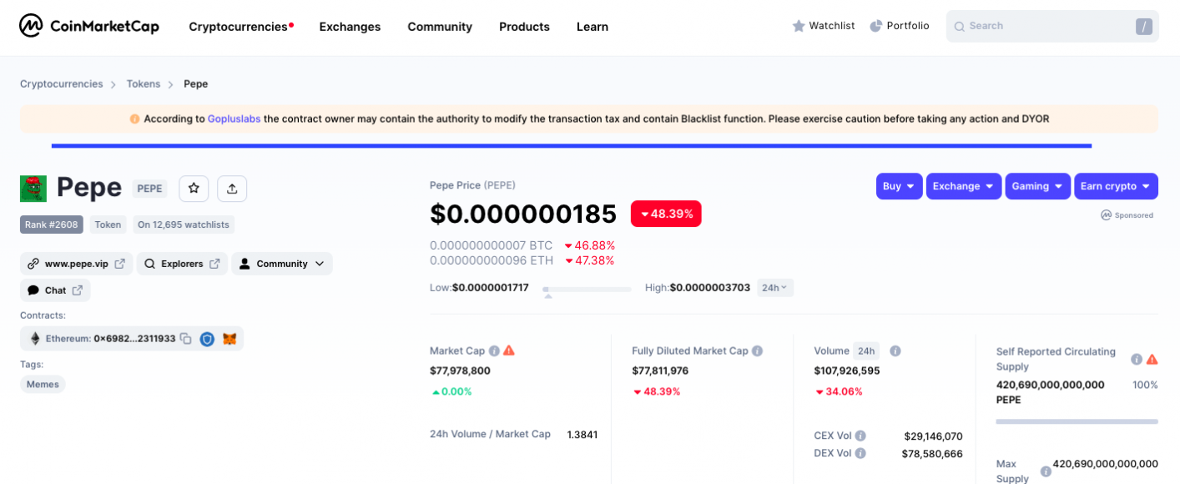Click the blue shield security icon
This screenshot has height=484, width=1180.
coord(207,339)
